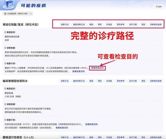The height and width of the screenshot is (139, 166).
Task: Open 鉴别诊断方法 tag for 肾结石残留/复发
Action: tap(79, 24)
